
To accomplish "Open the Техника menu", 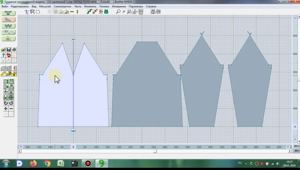I will click(104, 6).
